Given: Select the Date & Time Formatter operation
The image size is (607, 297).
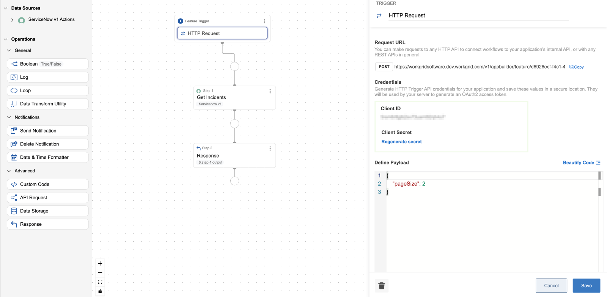Looking at the screenshot, I should [x=48, y=157].
